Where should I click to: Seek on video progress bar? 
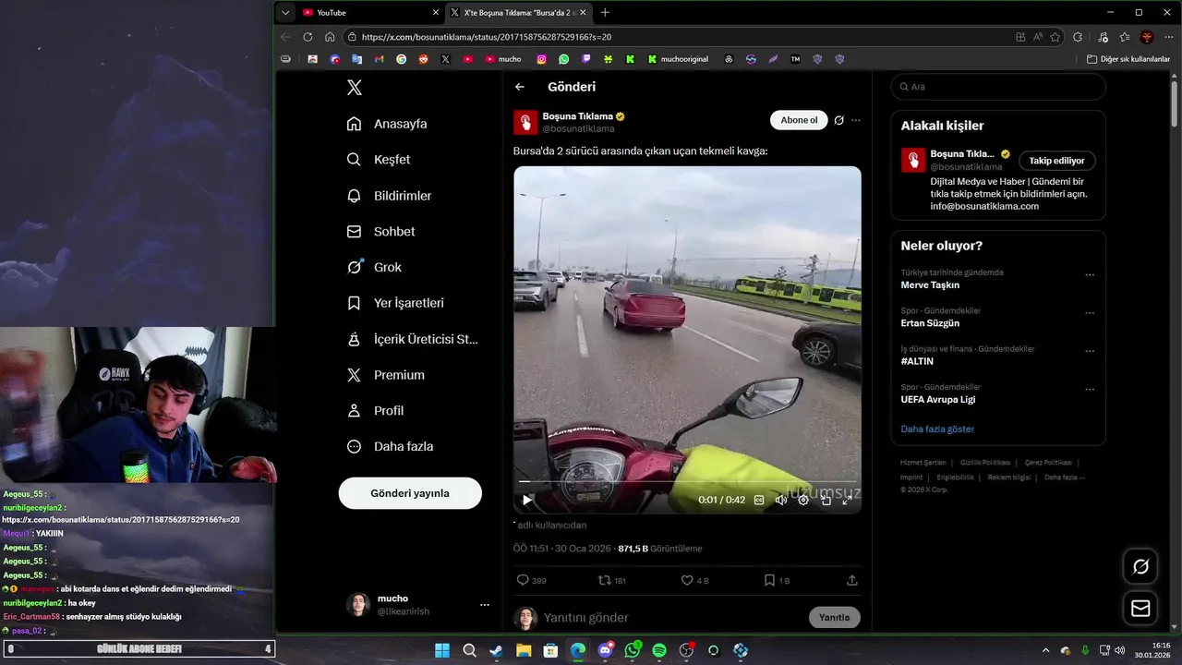click(x=687, y=481)
